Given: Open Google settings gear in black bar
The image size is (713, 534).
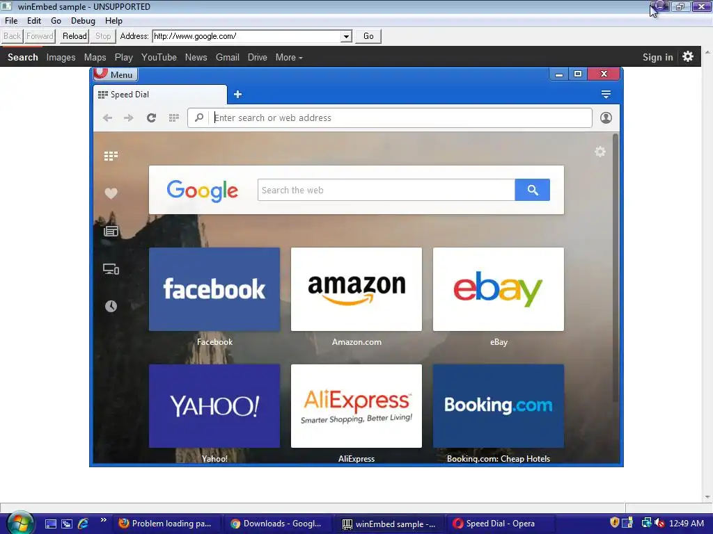Looking at the screenshot, I should coord(688,57).
